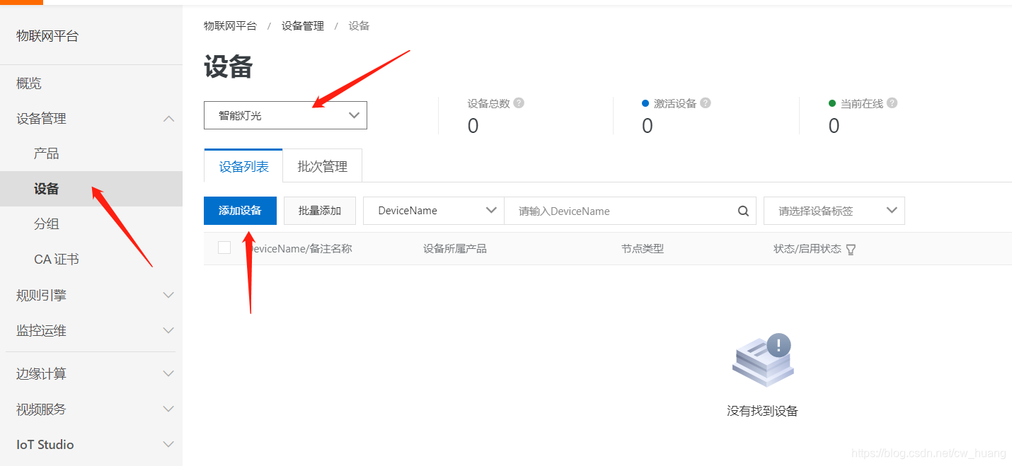Open the filter icon on 状态/启用状态 column
The image size is (1012, 466).
(x=851, y=248)
